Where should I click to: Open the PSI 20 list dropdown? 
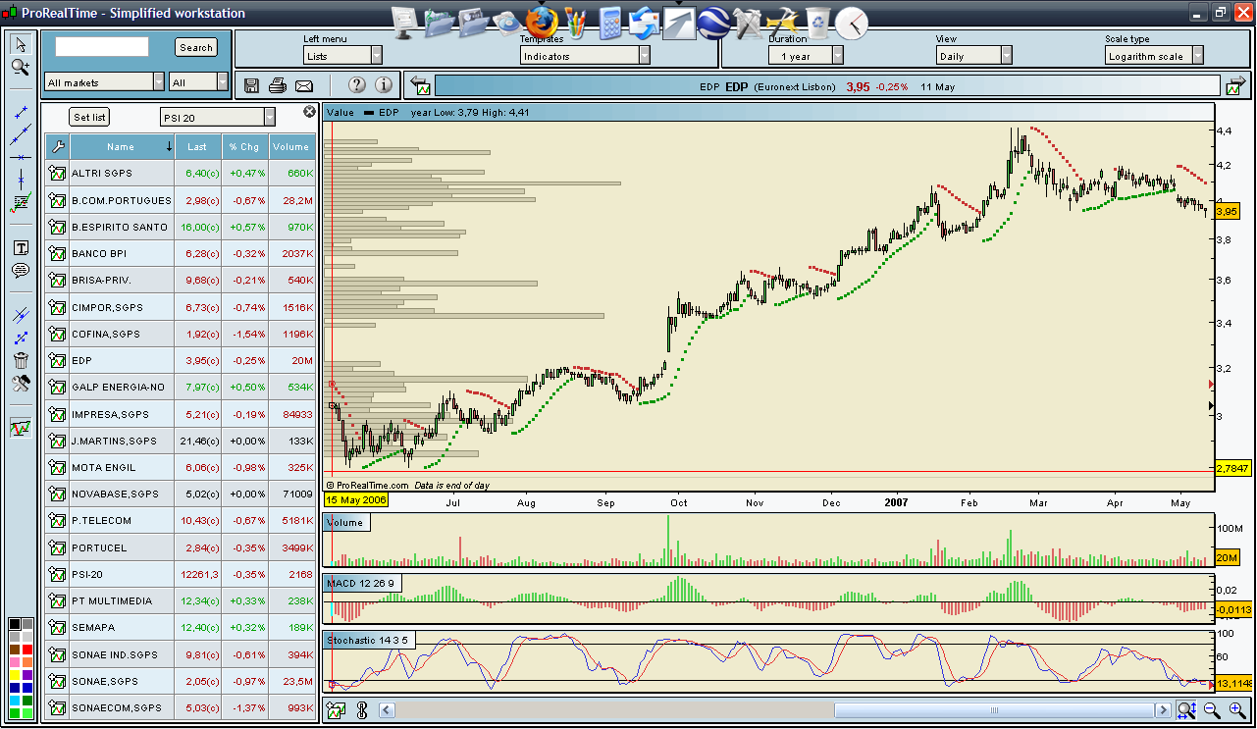(x=269, y=118)
